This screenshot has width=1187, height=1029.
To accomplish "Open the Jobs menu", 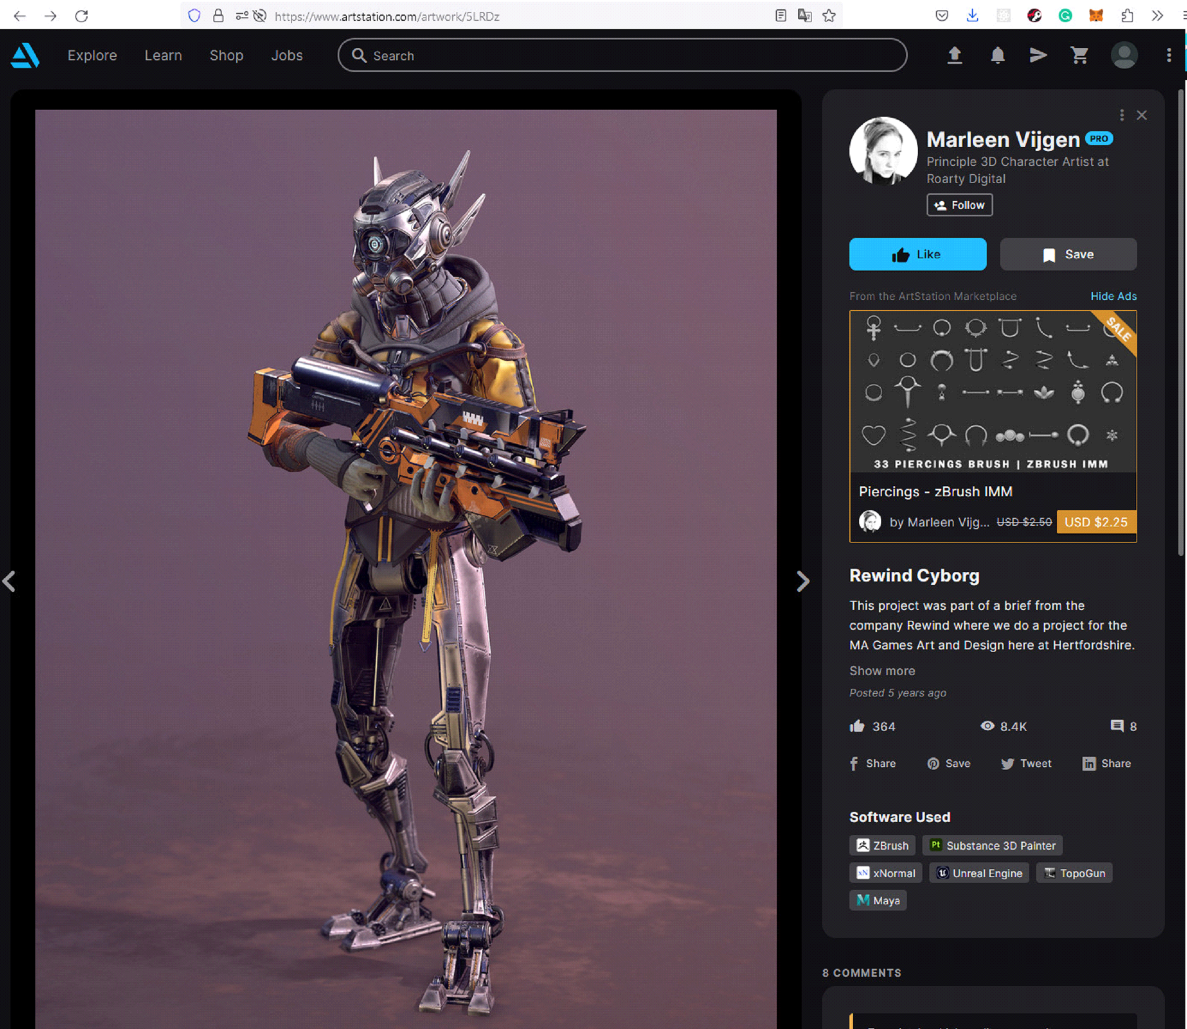I will point(287,56).
